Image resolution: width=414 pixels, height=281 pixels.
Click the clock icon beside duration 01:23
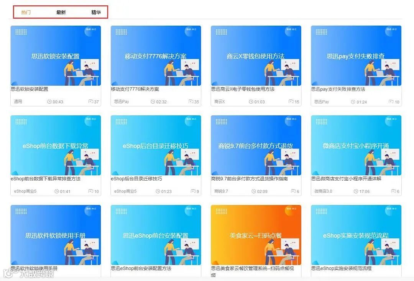click(158, 191)
